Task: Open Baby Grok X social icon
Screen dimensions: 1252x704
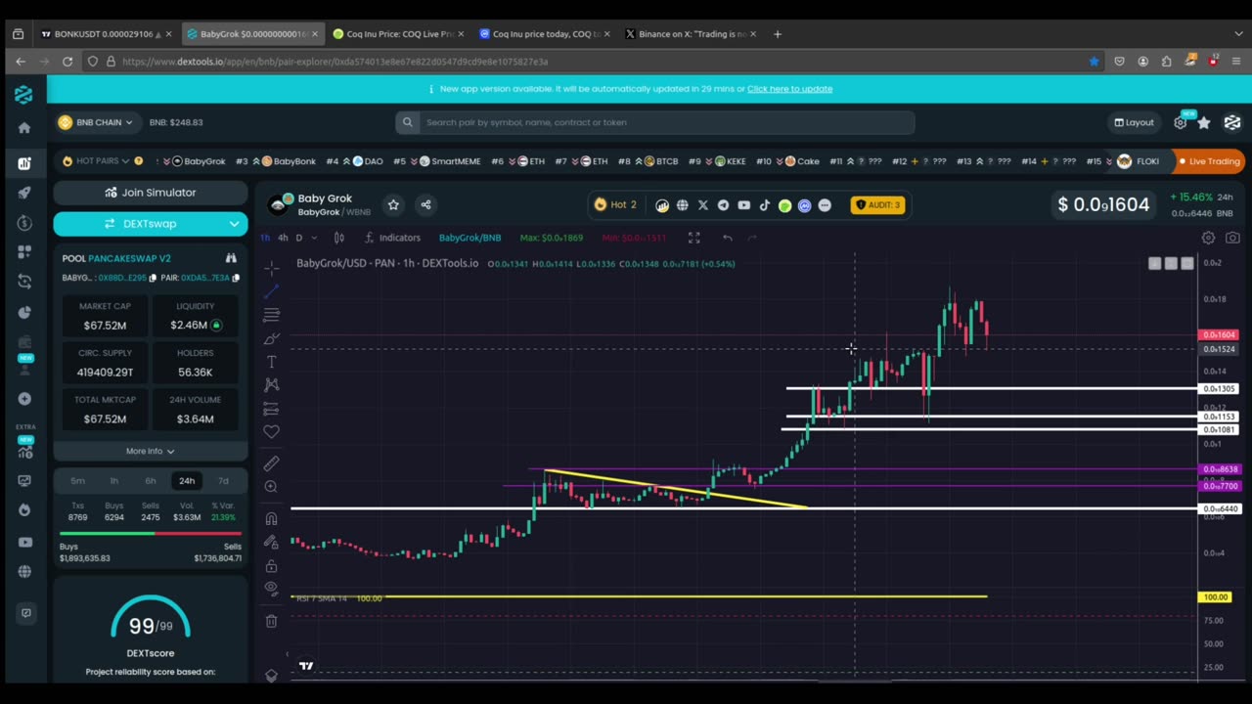Action: pyautogui.click(x=702, y=205)
